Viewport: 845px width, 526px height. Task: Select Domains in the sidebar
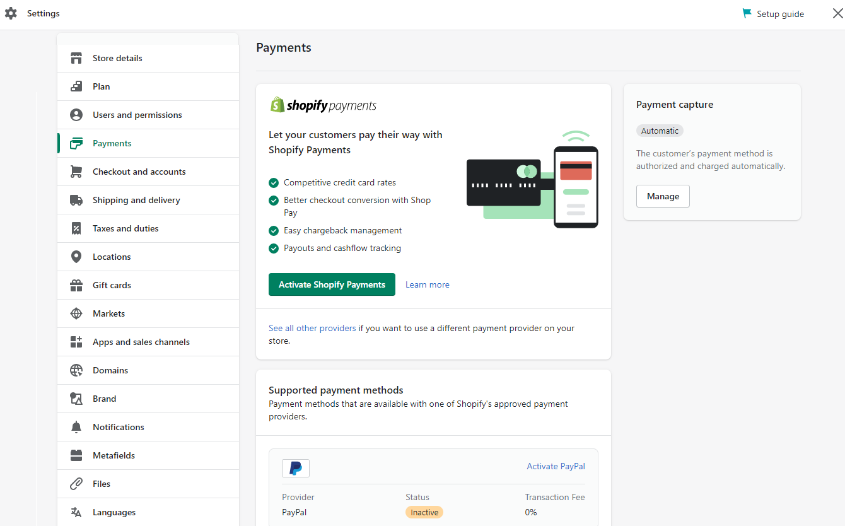tap(148, 370)
